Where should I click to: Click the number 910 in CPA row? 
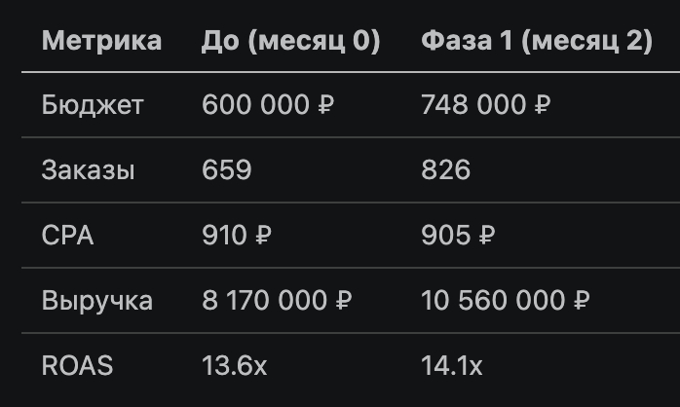(x=224, y=236)
